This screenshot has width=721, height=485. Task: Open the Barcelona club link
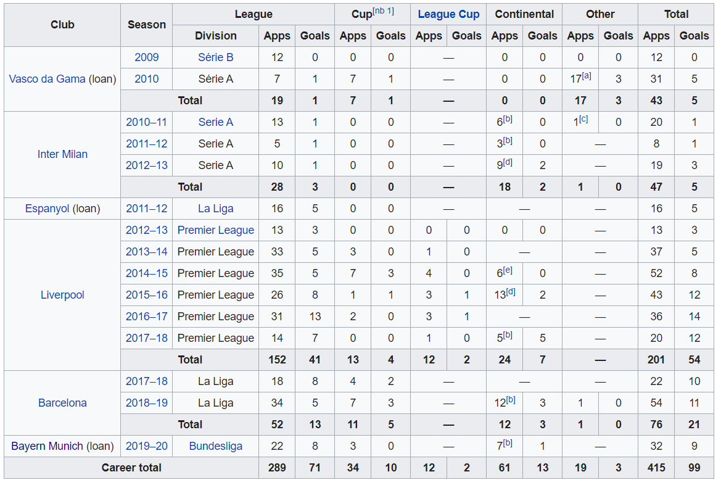pos(62,403)
